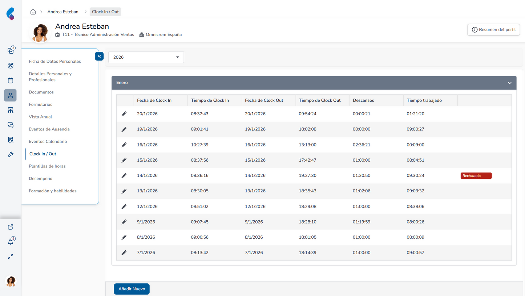
Task: Edit the 20/1/2026 clock-in entry pencil
Action: click(x=124, y=114)
